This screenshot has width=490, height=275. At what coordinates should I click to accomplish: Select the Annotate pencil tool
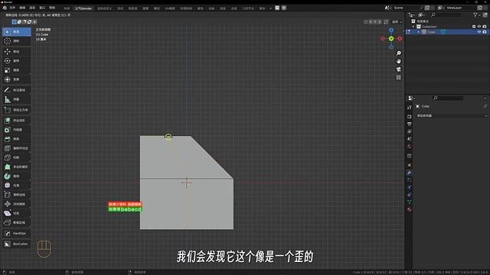17,90
